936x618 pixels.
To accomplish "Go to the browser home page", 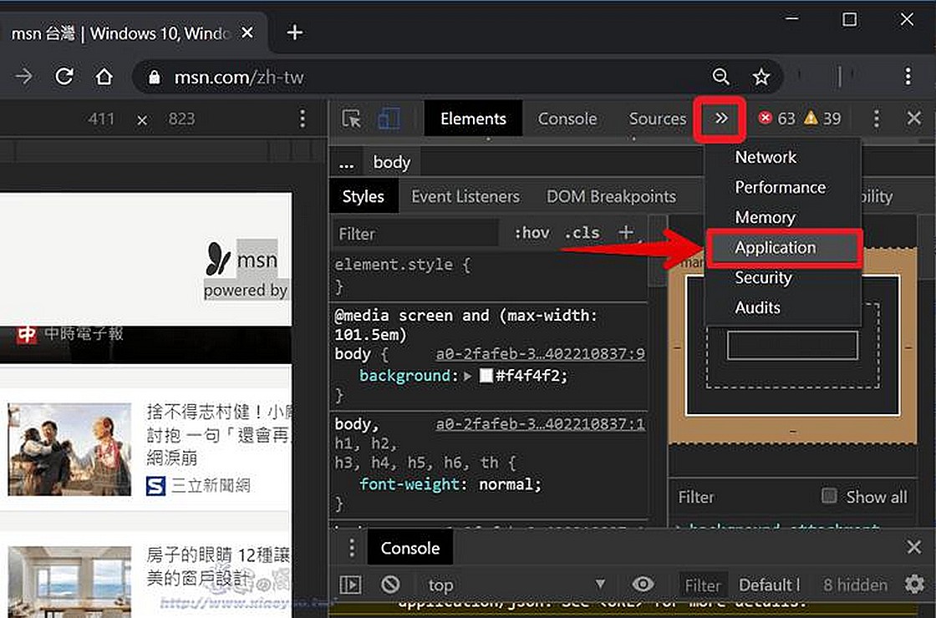I will click(104, 76).
